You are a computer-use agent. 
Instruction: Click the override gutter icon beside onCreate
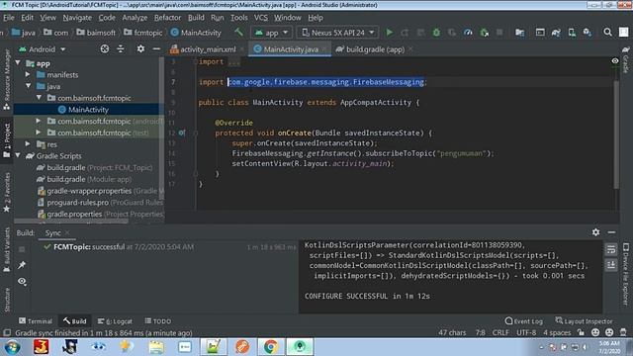182,133
